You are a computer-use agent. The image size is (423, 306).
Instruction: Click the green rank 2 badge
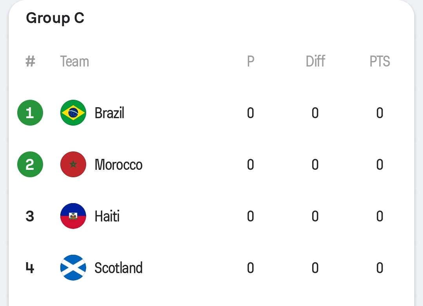tap(30, 164)
